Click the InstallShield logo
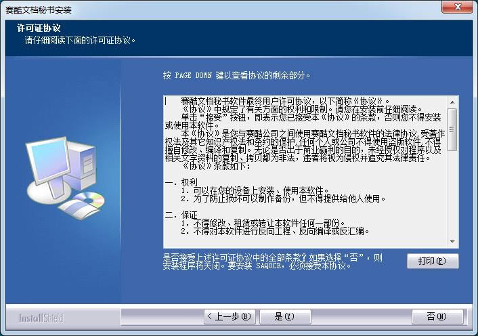Screen dimensions: 478x336 pyautogui.click(x=41, y=318)
